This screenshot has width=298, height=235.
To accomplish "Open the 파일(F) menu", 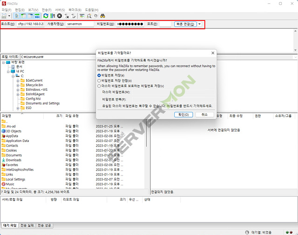I will 7,10.
